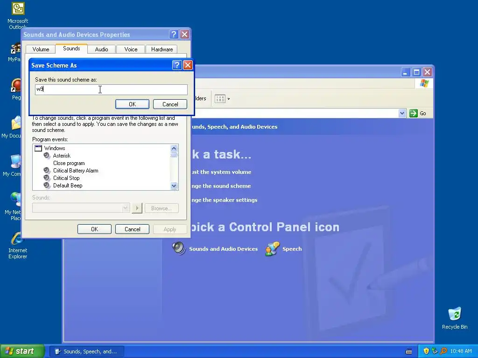Click the Speech link in Control Panel
Viewport: 478px width, 358px height.
point(292,249)
